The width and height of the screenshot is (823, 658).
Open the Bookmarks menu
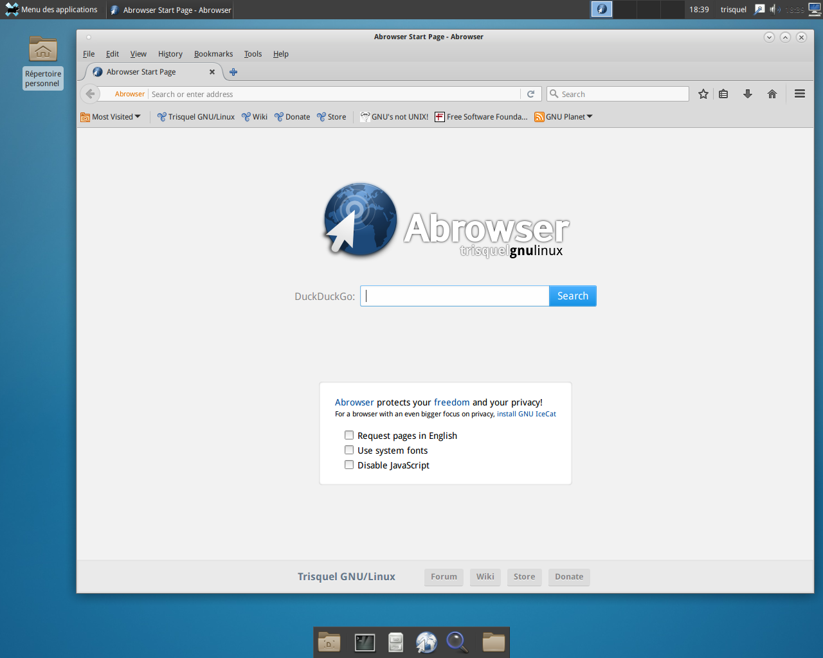click(213, 54)
